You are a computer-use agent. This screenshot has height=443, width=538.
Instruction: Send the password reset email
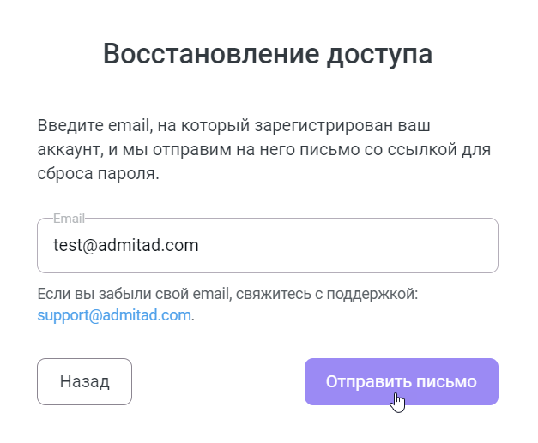401,381
